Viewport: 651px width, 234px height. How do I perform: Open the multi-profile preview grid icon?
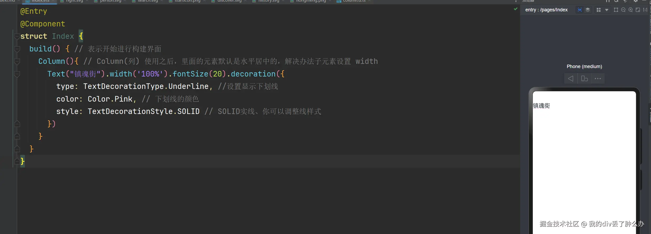[x=599, y=10]
